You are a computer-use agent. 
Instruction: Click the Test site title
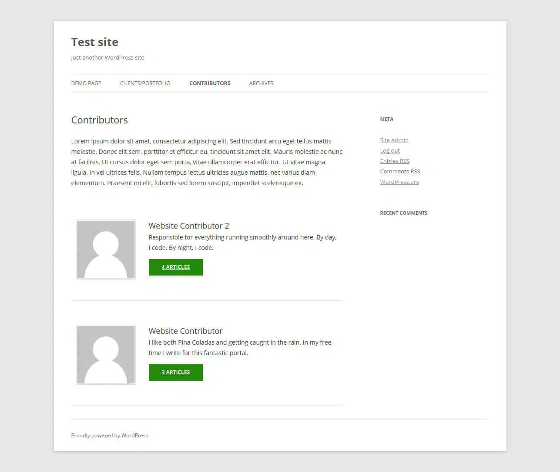click(x=95, y=42)
